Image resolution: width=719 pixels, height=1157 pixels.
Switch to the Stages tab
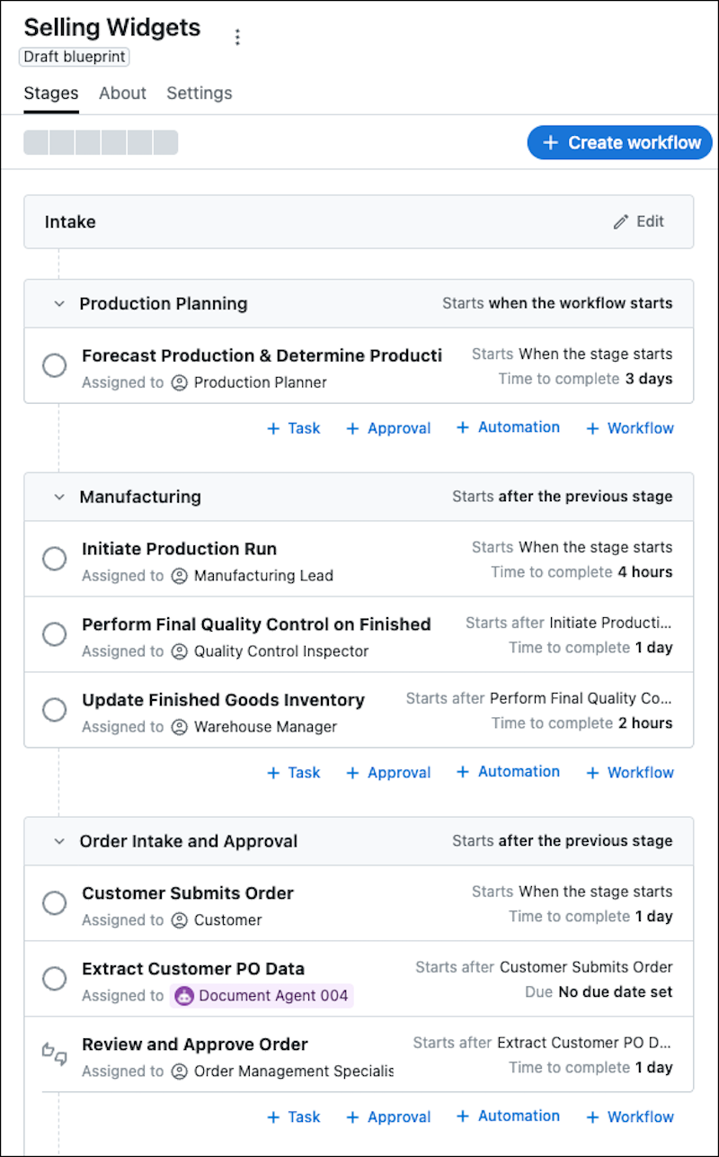pos(51,94)
